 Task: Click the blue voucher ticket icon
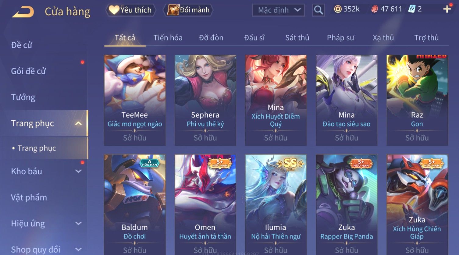click(x=412, y=9)
